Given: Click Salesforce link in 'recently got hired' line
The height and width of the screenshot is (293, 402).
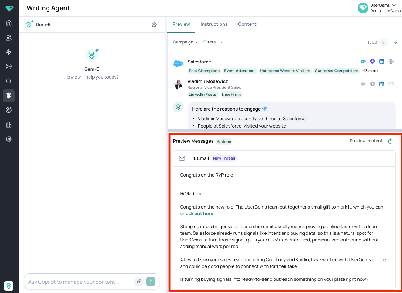Looking at the screenshot, I should tap(294, 118).
